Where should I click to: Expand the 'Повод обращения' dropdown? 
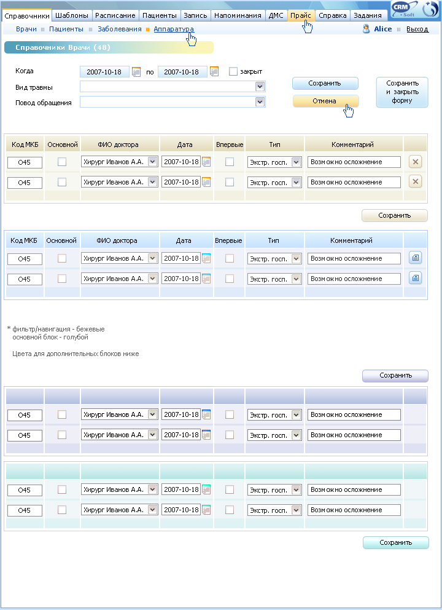[260, 102]
